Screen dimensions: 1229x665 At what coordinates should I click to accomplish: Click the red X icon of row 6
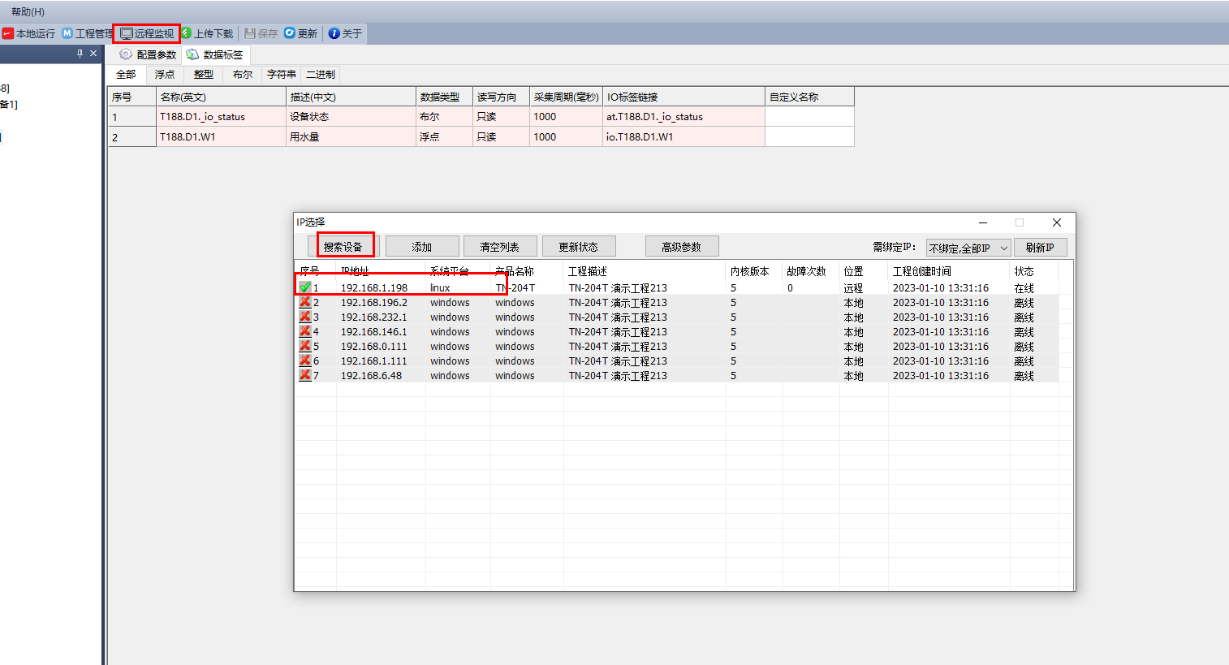click(305, 361)
